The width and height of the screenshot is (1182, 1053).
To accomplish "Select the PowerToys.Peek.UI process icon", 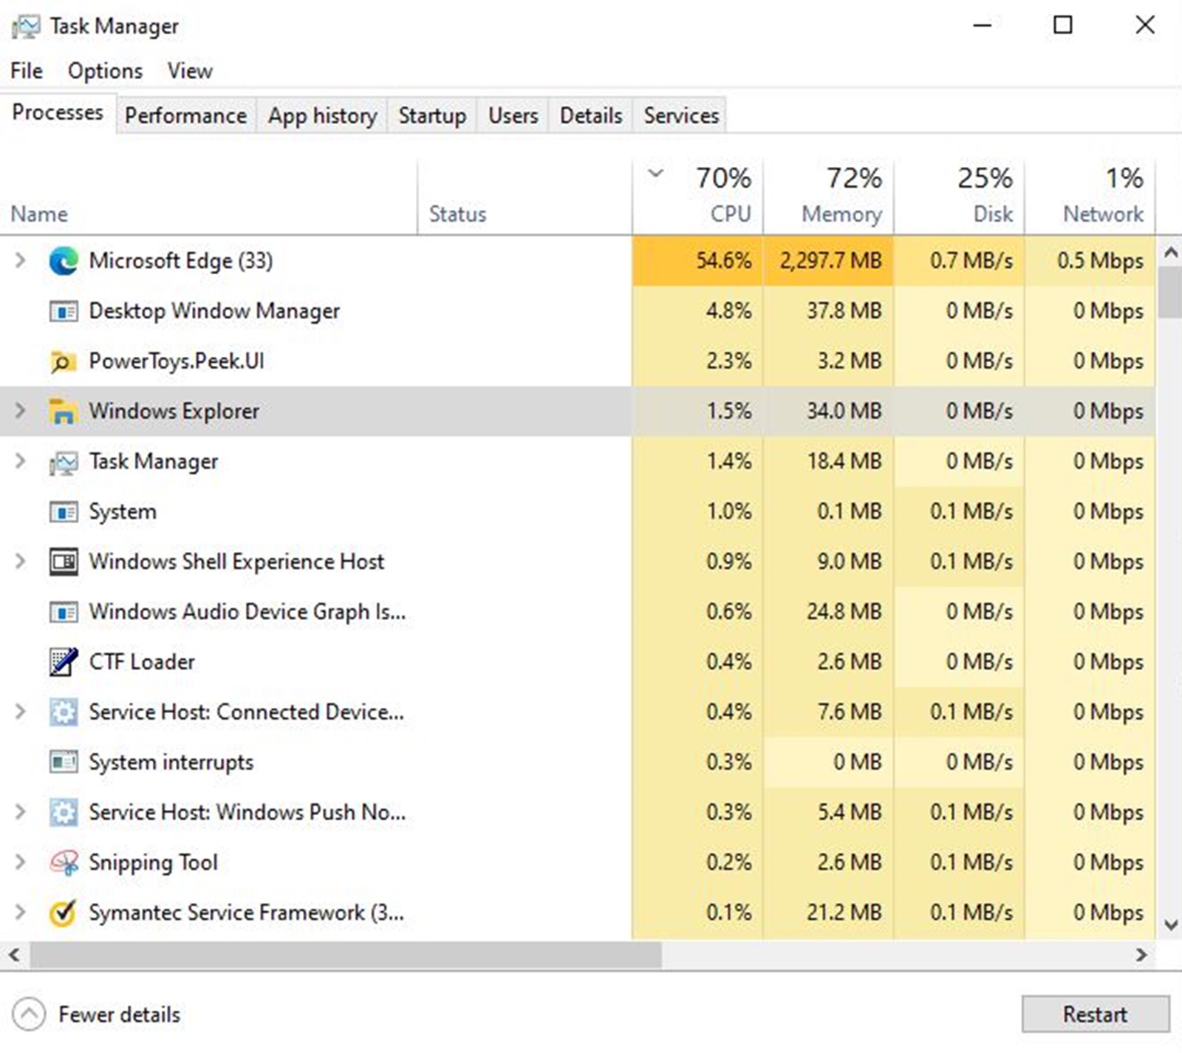I will point(64,361).
